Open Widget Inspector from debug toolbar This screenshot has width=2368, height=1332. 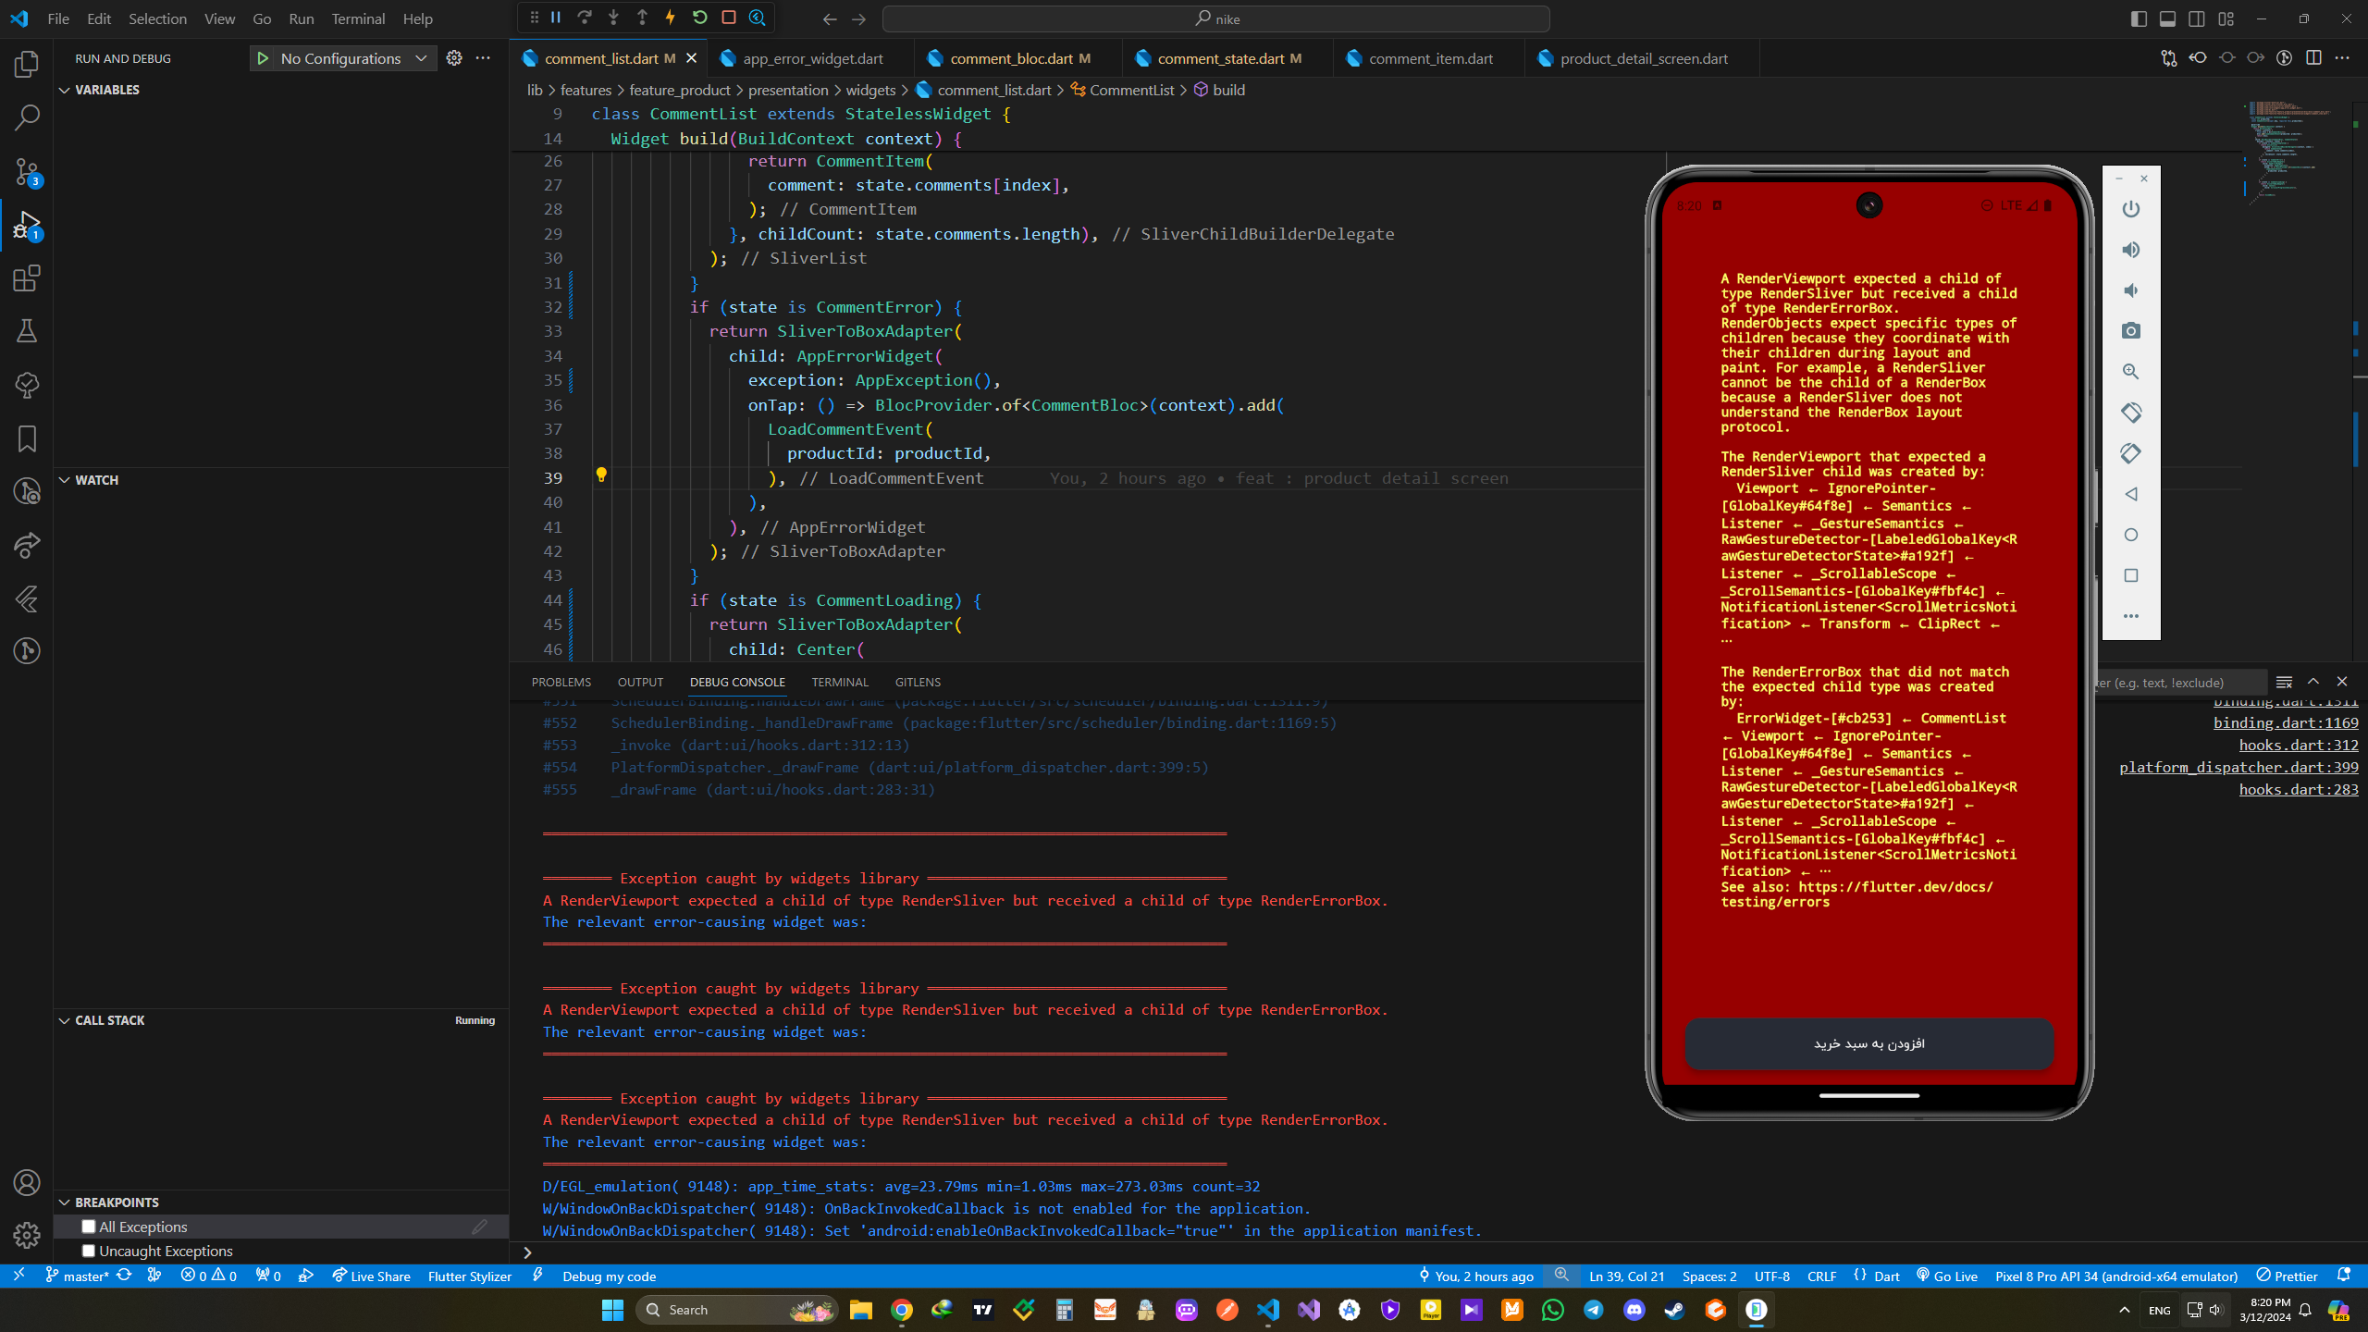[x=758, y=18]
